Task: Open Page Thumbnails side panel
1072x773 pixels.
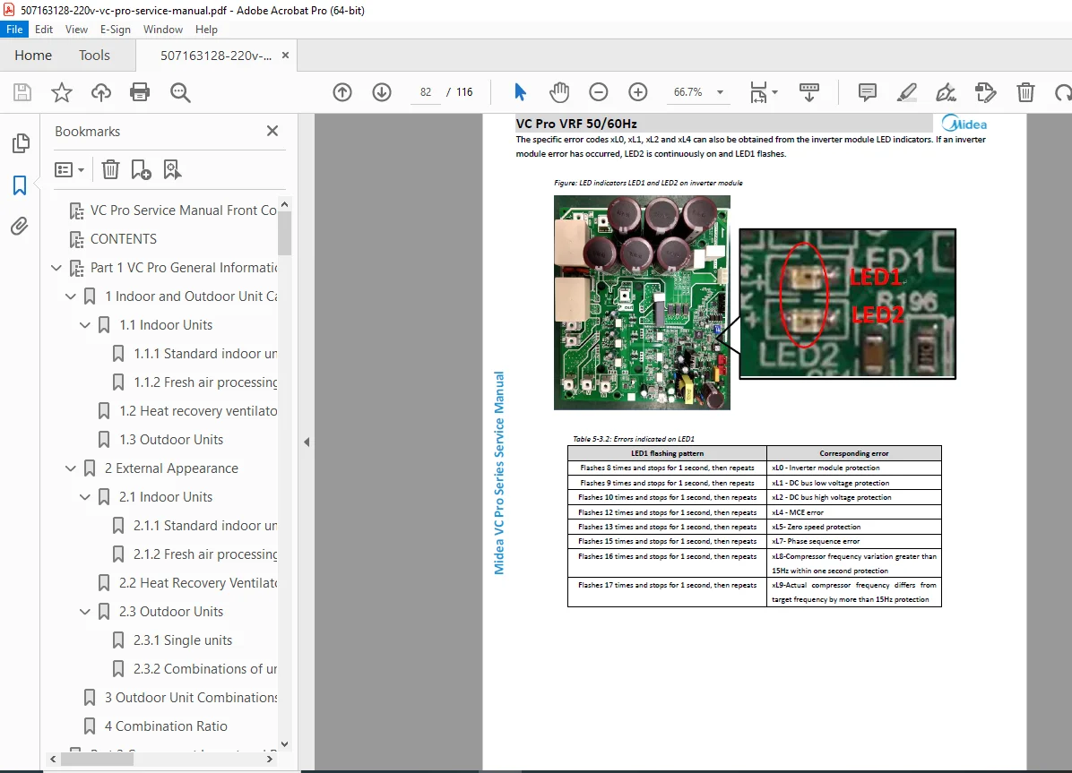Action: pyautogui.click(x=21, y=143)
